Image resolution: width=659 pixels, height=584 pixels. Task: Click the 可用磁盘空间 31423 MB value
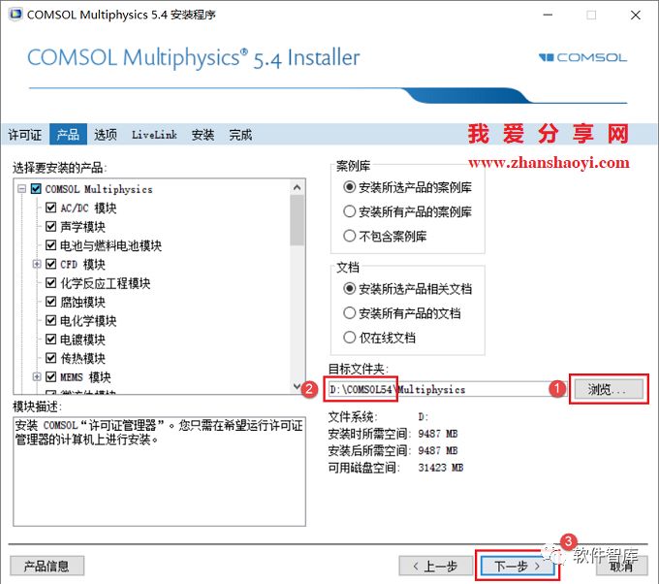tap(441, 468)
